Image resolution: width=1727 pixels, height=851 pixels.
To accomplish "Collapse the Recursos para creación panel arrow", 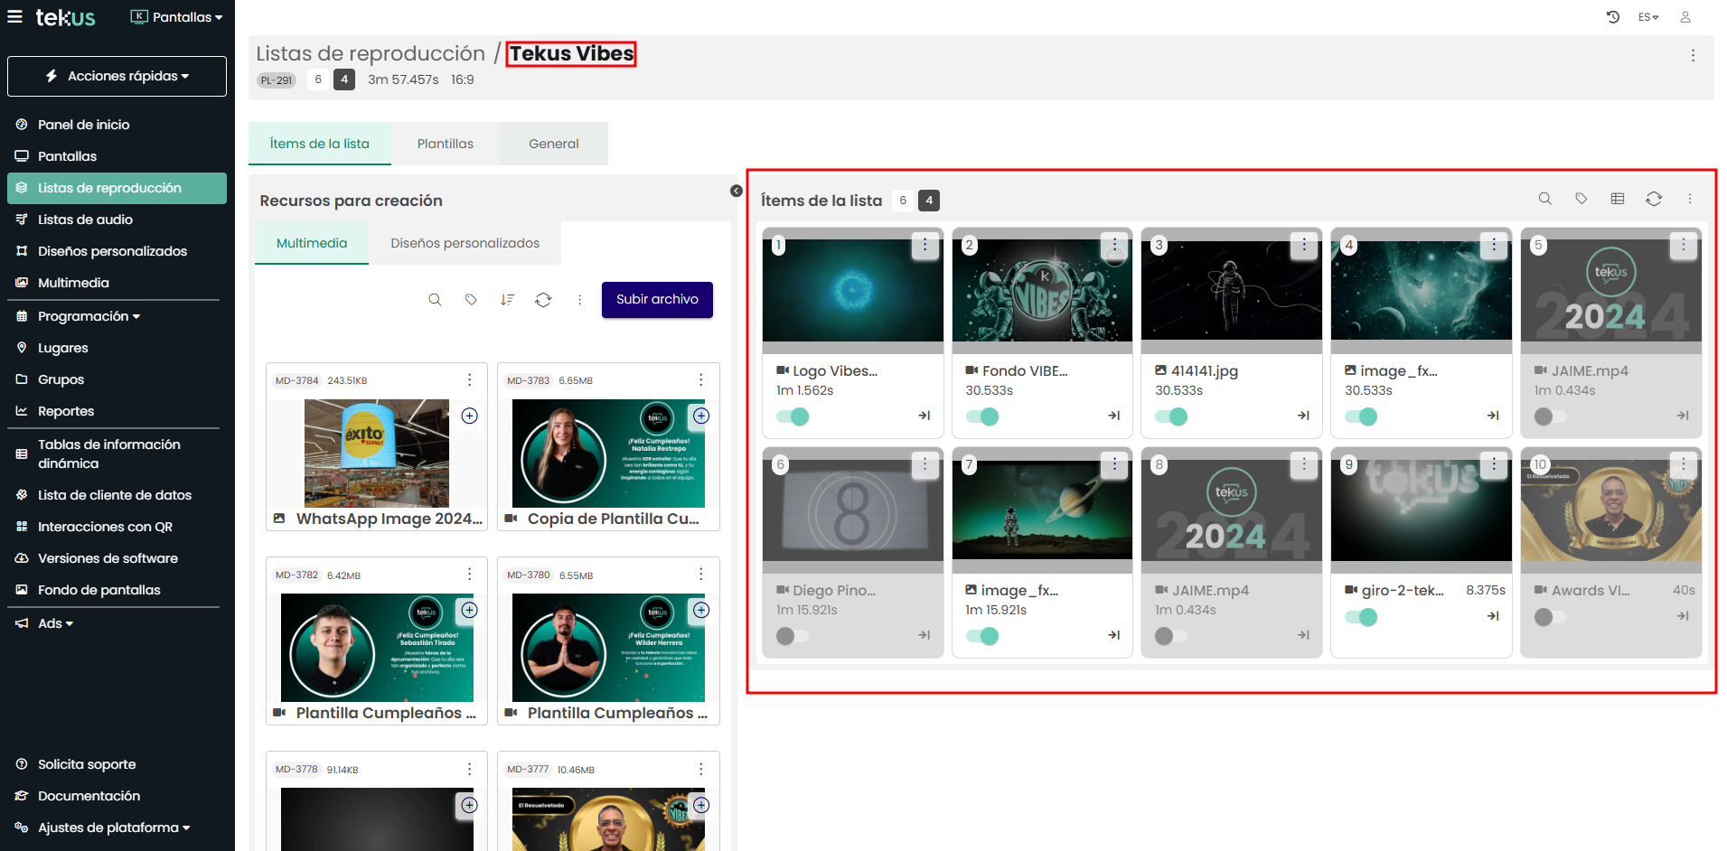I will (737, 191).
